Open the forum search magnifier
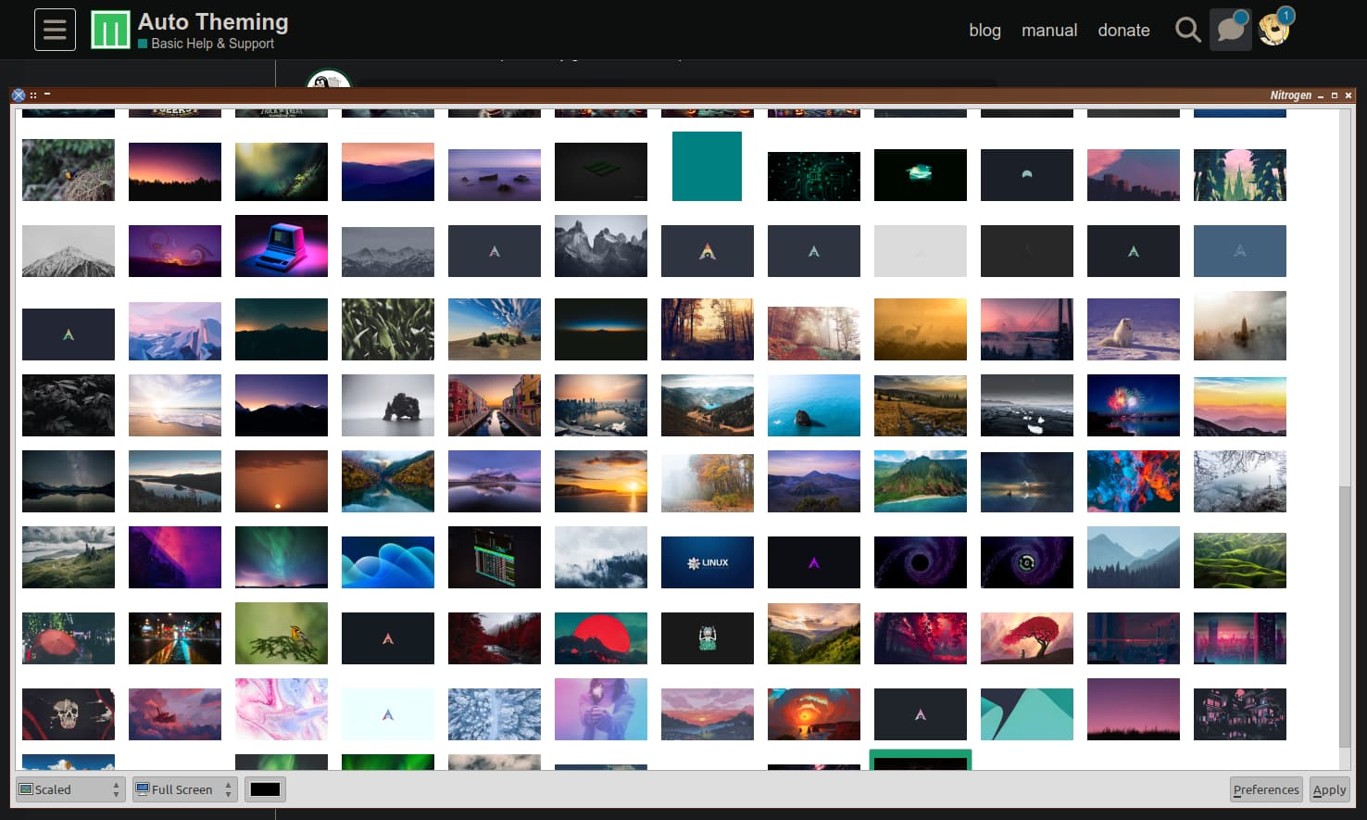This screenshot has width=1367, height=820. (1187, 30)
